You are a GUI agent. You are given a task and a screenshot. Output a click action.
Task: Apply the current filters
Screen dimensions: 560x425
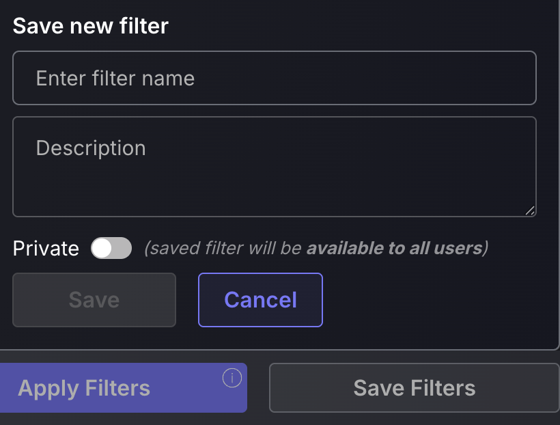coord(123,388)
